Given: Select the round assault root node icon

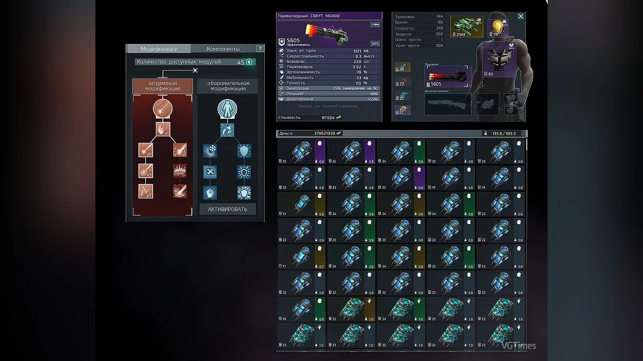Looking at the screenshot, I should [x=162, y=109].
